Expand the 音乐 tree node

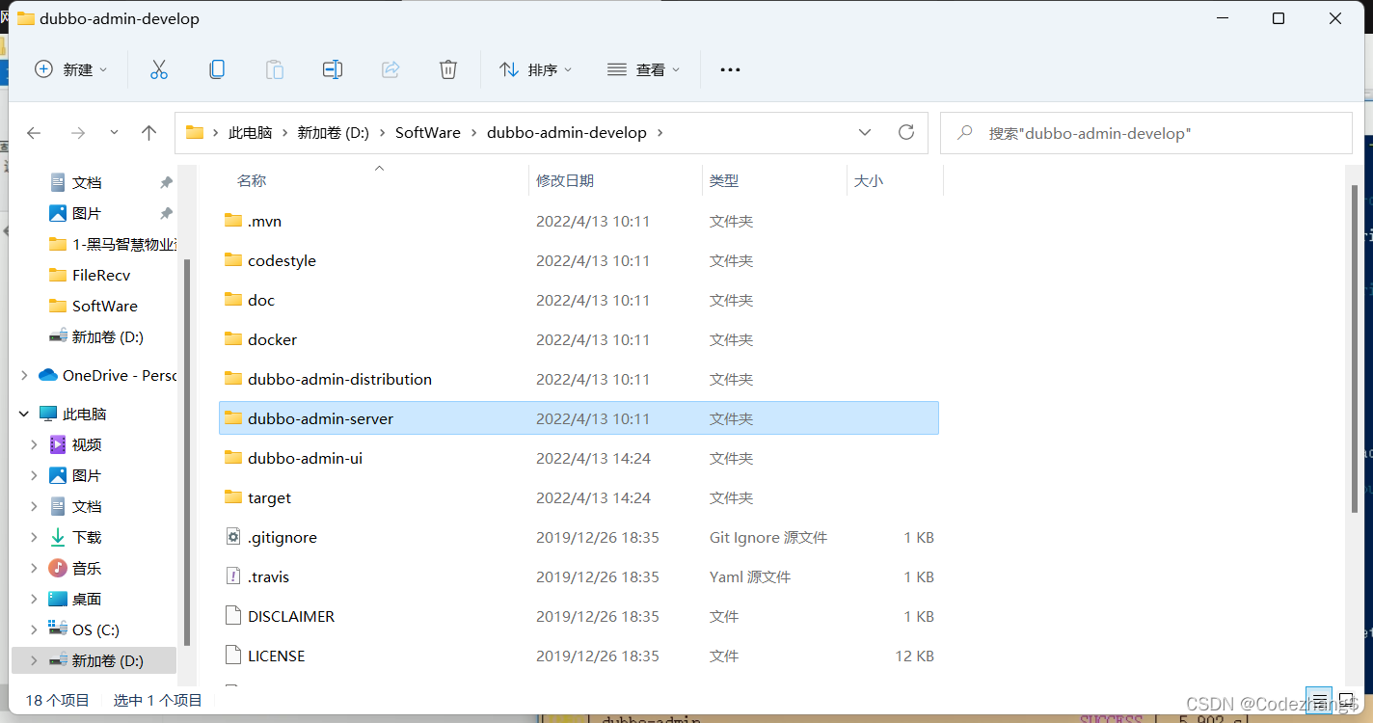(x=34, y=568)
